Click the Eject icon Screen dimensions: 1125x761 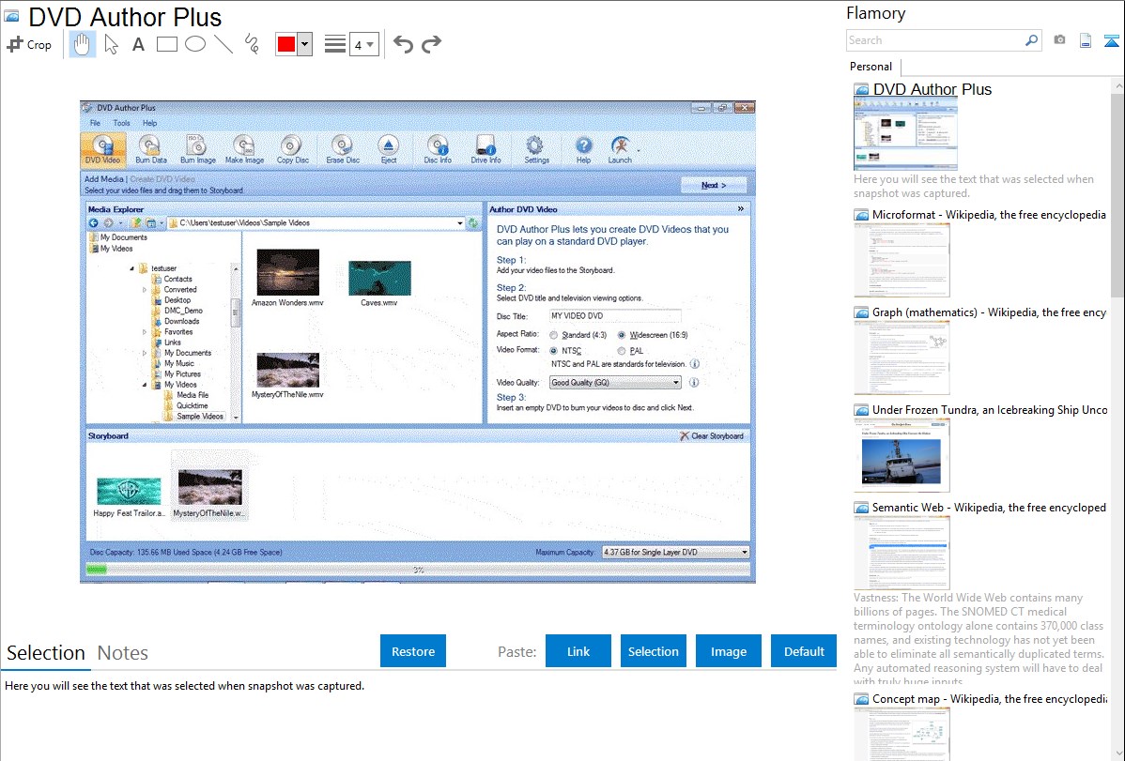[x=388, y=148]
